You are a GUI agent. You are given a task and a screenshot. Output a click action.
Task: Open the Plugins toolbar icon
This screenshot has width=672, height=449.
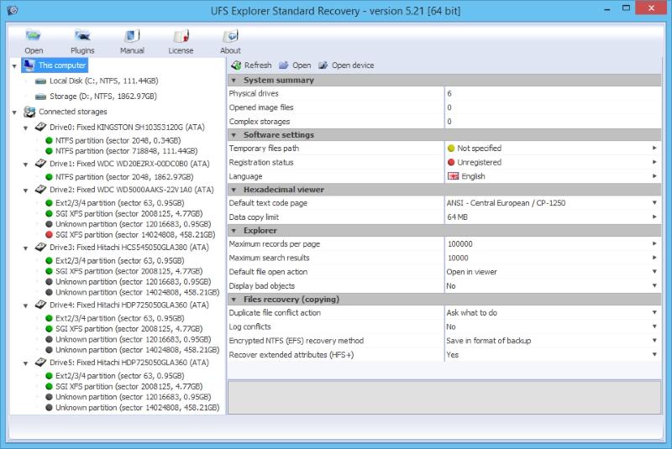82,35
